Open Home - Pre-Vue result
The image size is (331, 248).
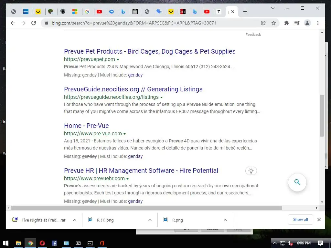click(86, 126)
